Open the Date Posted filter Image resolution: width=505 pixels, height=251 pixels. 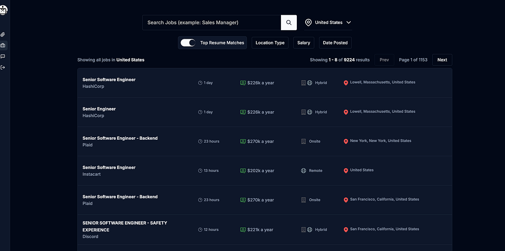click(335, 43)
